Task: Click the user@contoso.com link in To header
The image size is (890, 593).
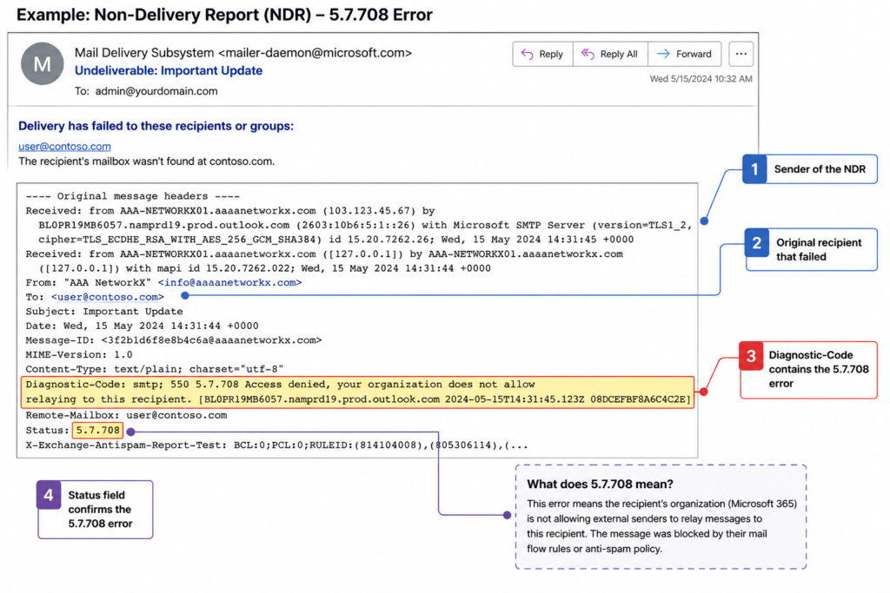Action: tap(107, 297)
